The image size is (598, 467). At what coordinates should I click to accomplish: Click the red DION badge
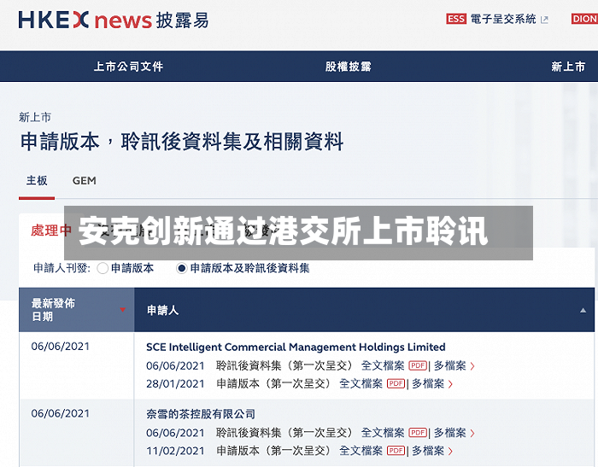(584, 19)
